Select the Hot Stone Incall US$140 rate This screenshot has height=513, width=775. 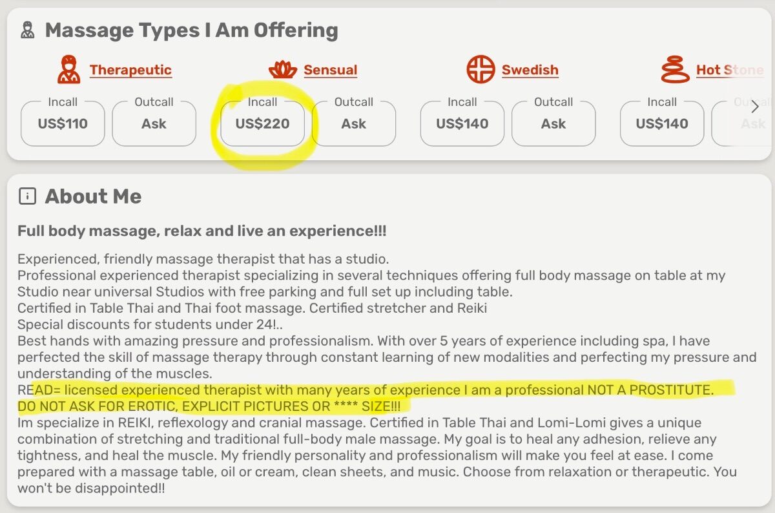662,123
